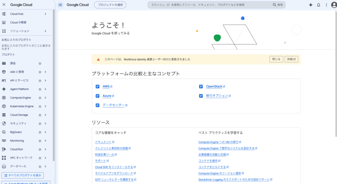This screenshot has height=184, width=337.
Task: Open Cloud Hub menu item
Action: 17,14
